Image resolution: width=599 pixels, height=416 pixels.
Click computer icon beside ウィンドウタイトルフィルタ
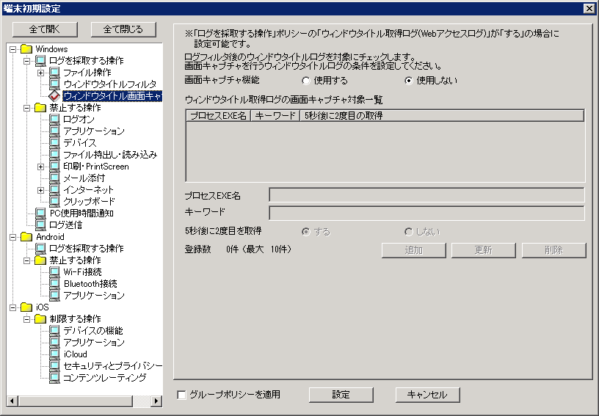click(54, 84)
